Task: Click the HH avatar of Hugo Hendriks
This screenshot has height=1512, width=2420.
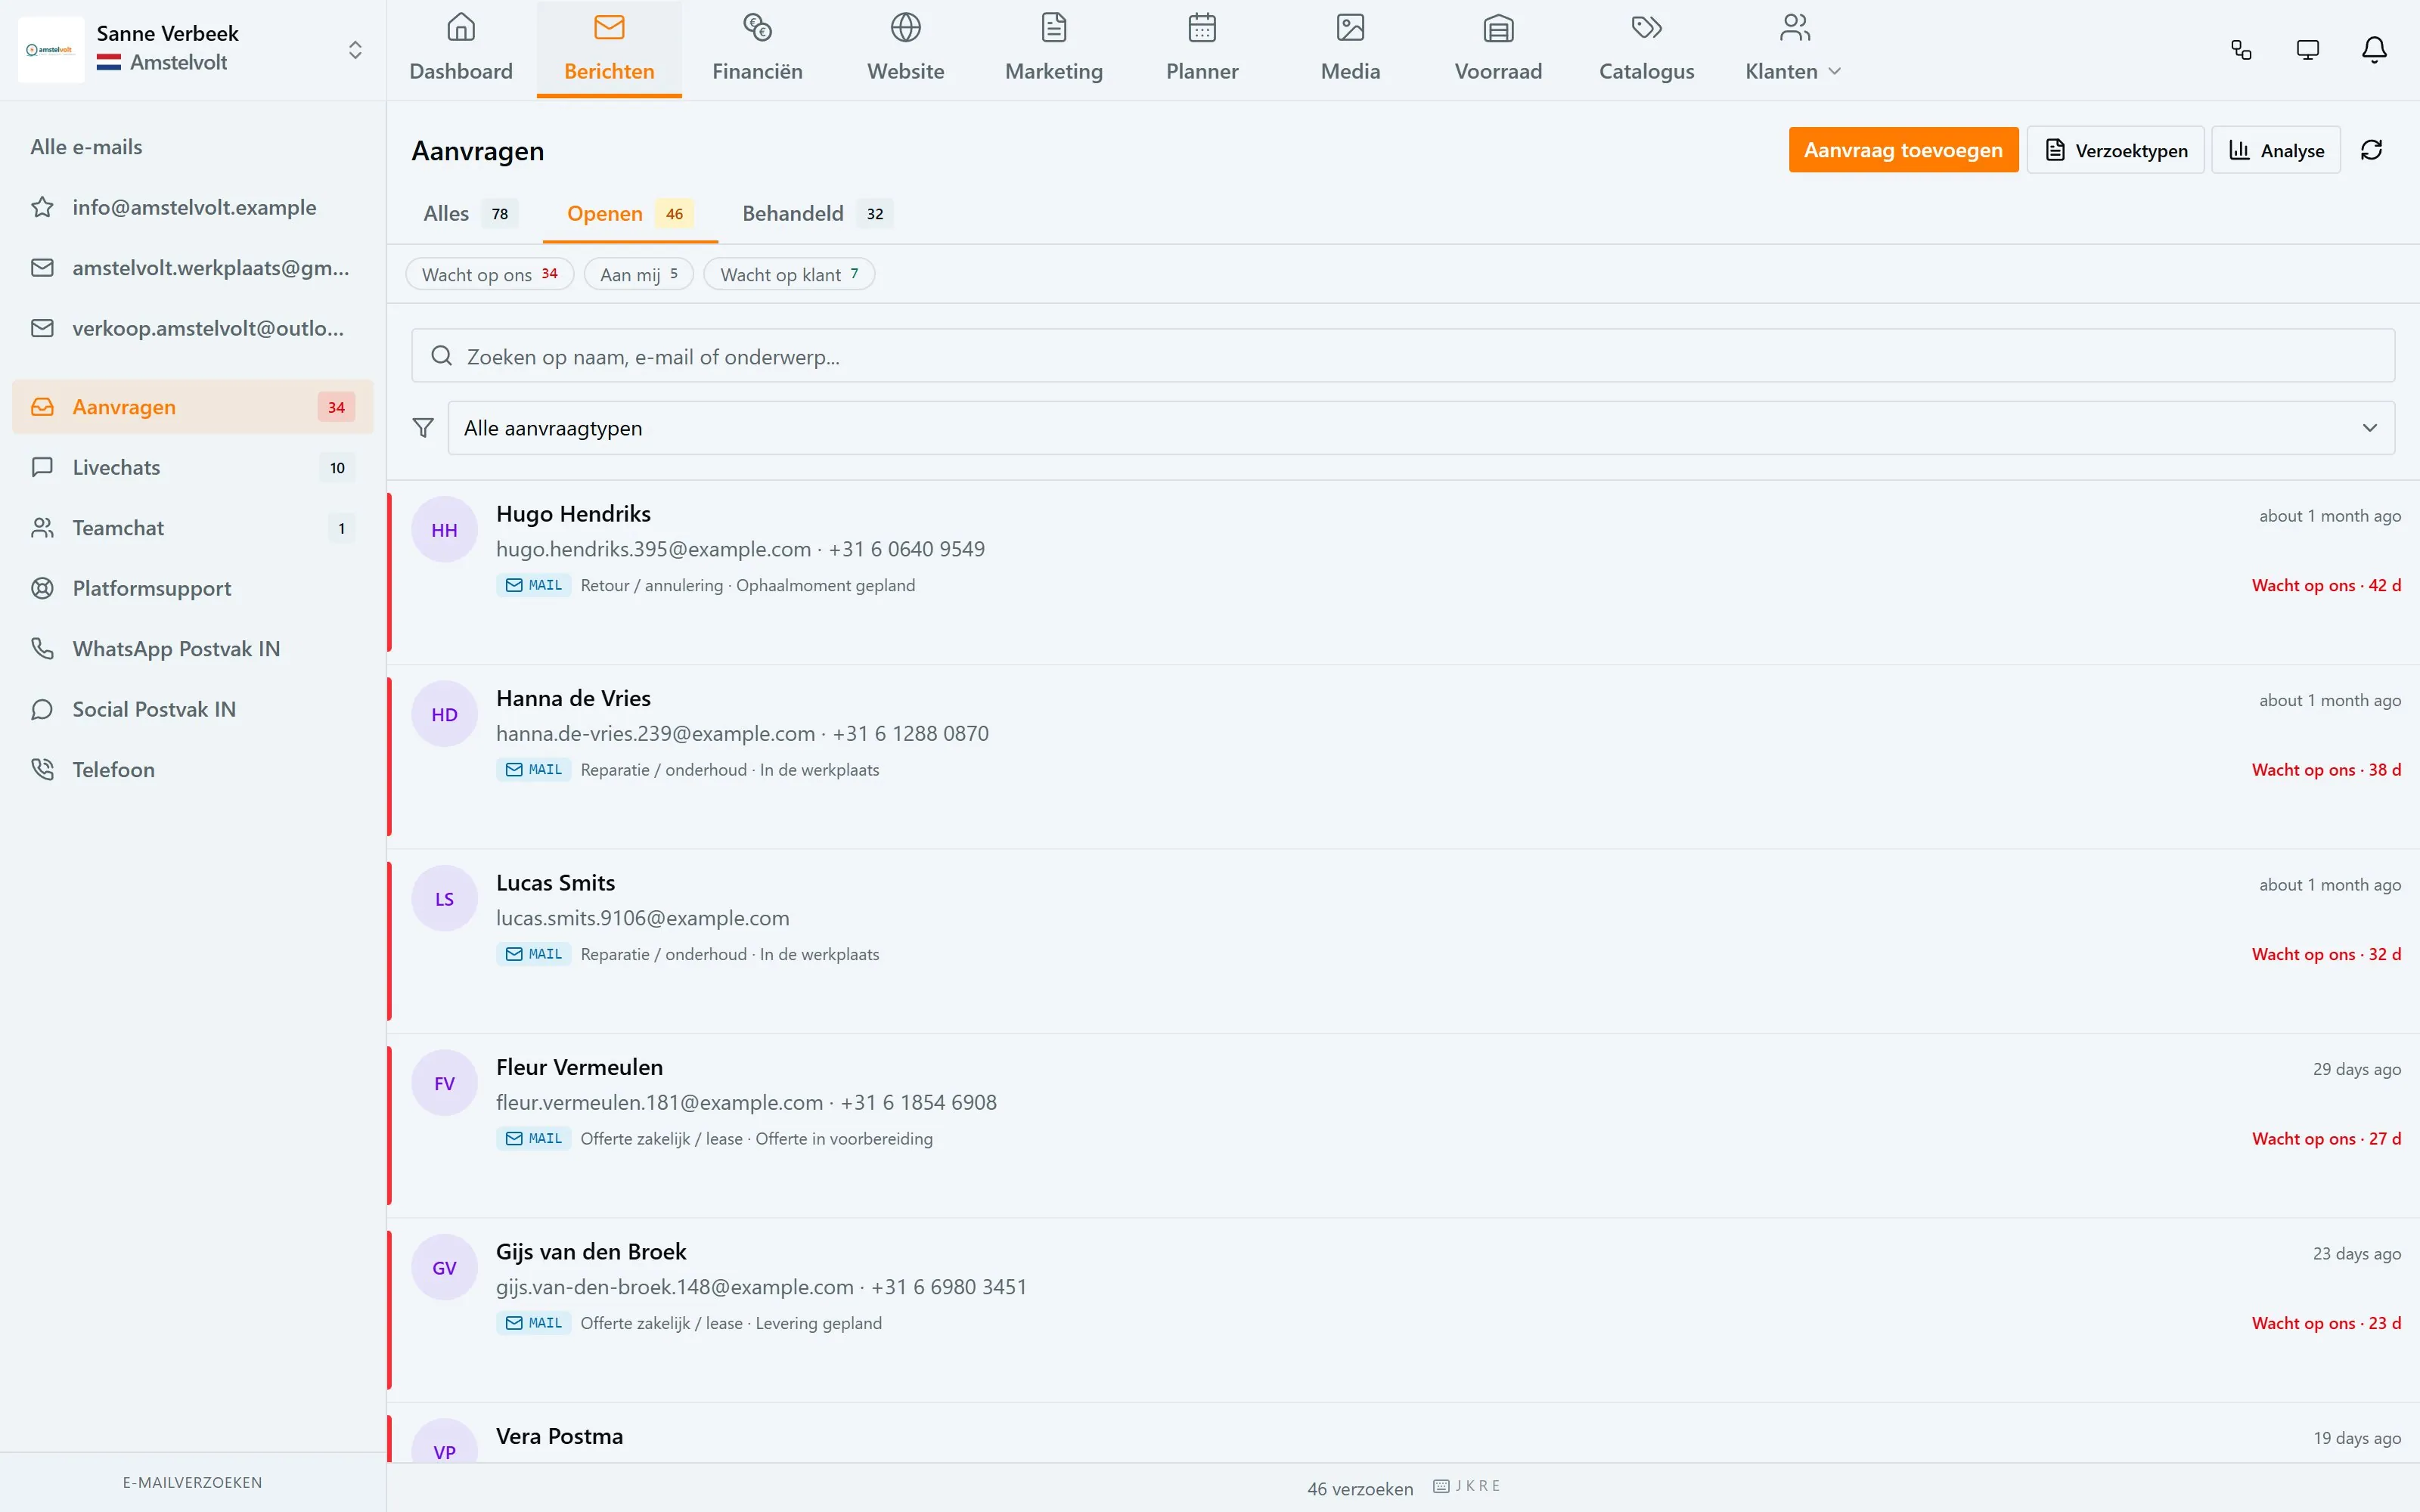Action: (444, 530)
